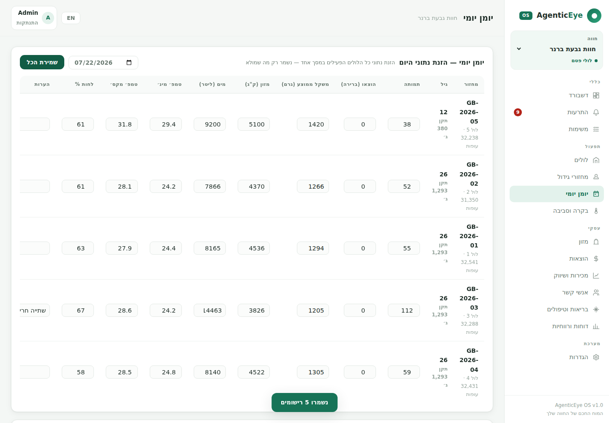The width and height of the screenshot is (609, 423).
Task: Select the יומן יומי sidebar item
Action: point(557,194)
